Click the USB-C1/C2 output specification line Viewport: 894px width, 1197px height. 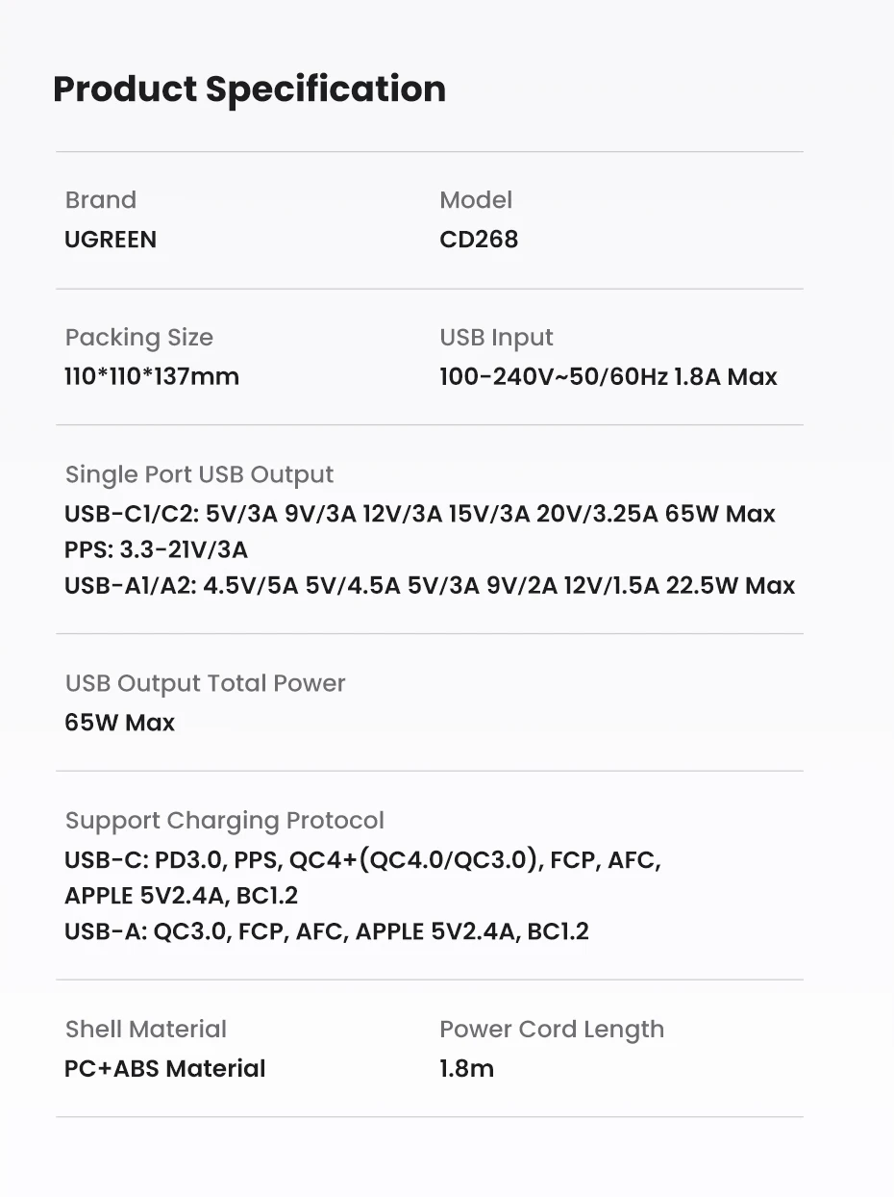[420, 514]
